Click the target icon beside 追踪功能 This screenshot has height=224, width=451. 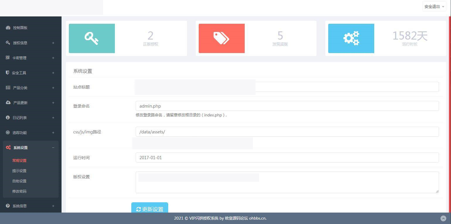click(x=8, y=133)
